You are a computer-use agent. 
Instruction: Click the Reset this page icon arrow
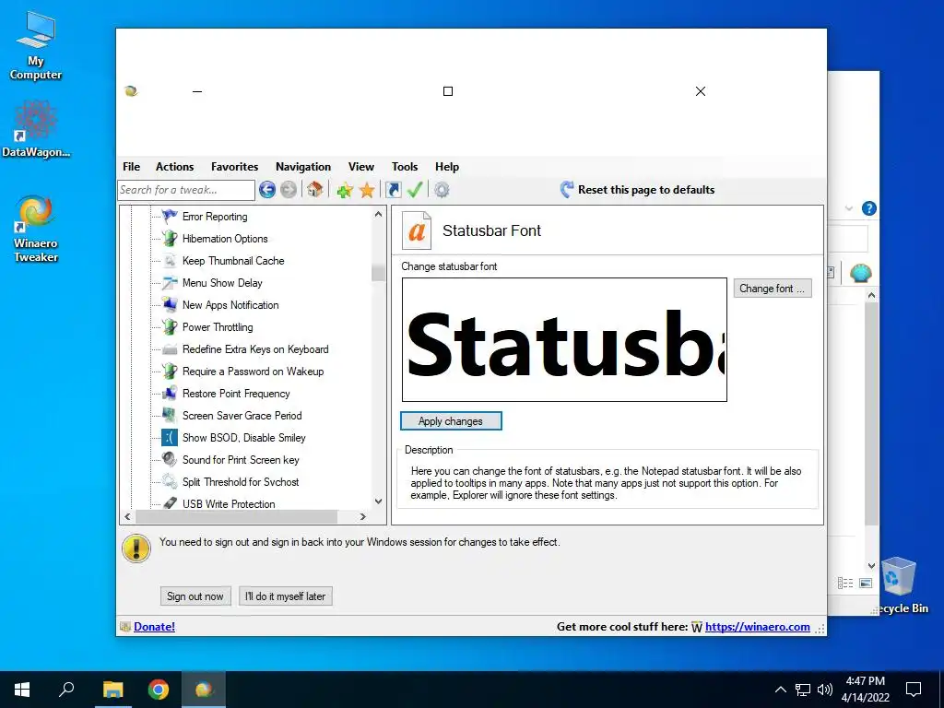(567, 190)
